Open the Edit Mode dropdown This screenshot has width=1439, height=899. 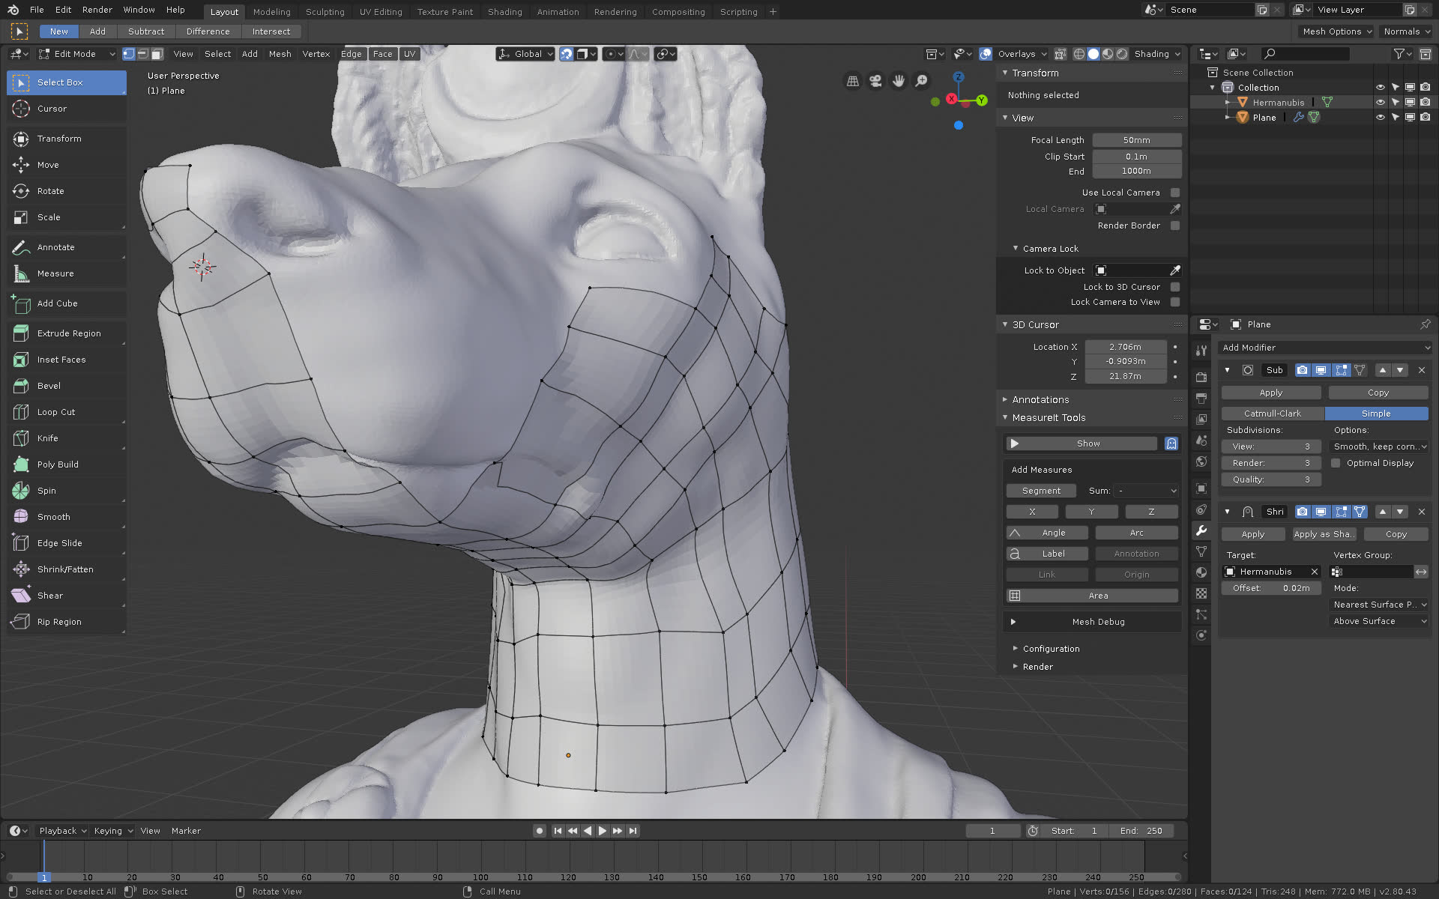[76, 54]
